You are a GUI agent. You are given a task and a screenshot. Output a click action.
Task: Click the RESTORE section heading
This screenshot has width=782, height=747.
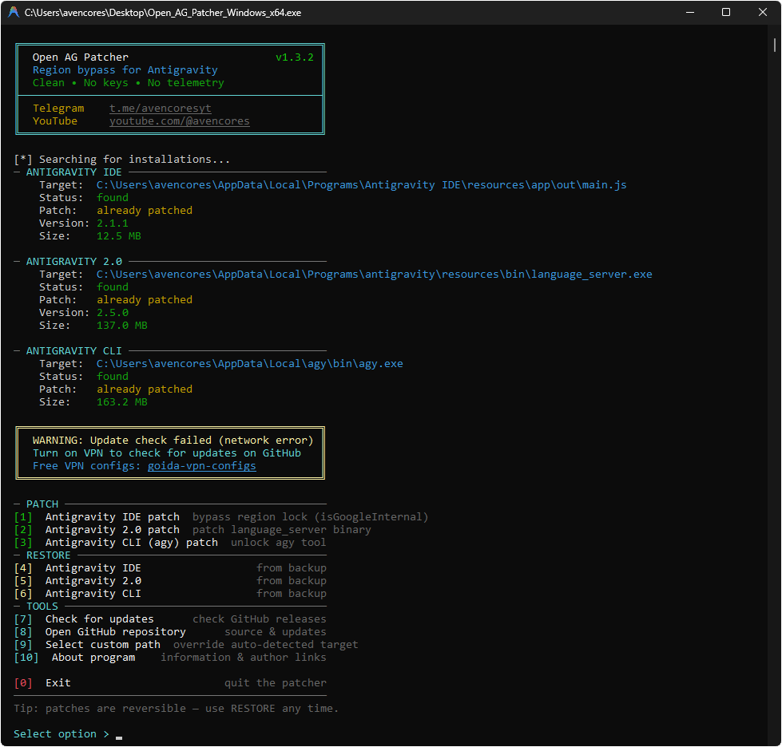point(49,555)
